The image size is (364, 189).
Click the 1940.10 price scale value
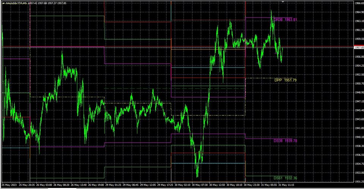click(x=359, y=137)
